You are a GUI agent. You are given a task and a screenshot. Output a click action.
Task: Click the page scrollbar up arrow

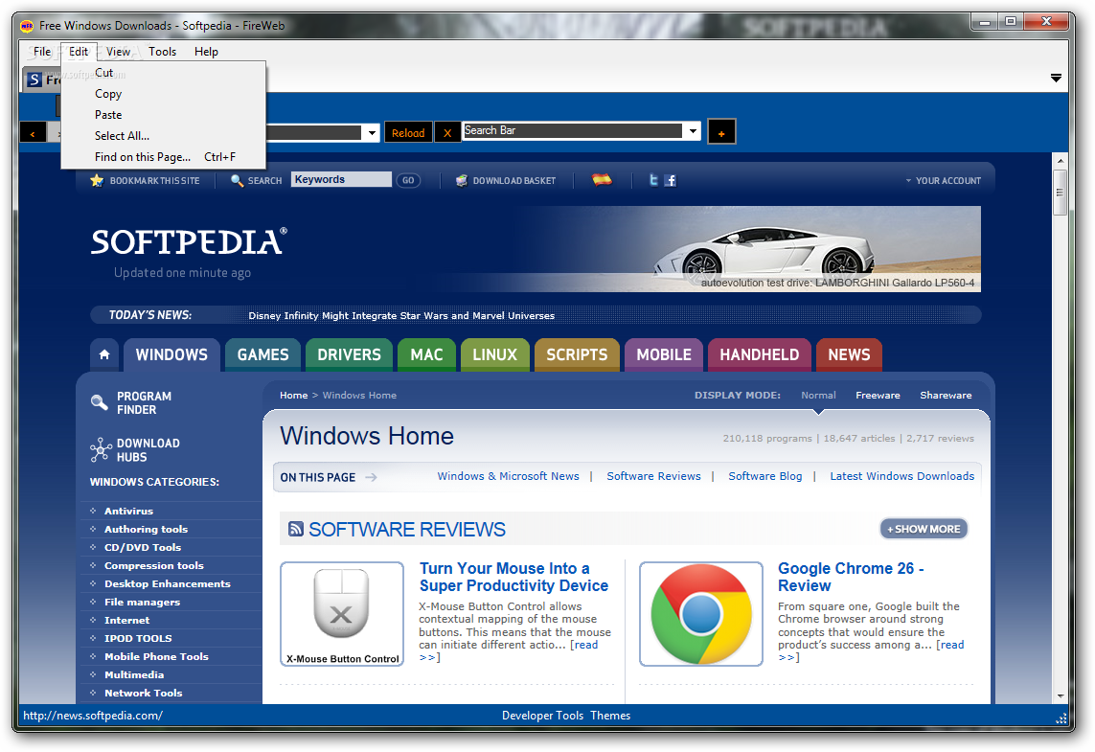[1061, 161]
